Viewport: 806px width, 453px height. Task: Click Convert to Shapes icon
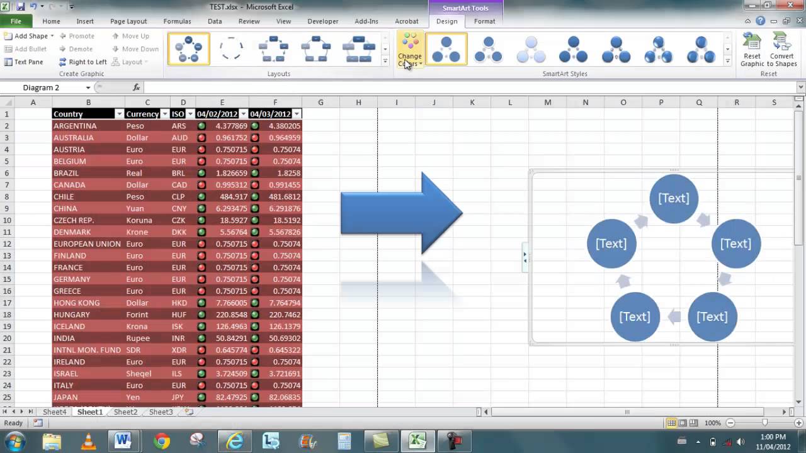tap(781, 50)
